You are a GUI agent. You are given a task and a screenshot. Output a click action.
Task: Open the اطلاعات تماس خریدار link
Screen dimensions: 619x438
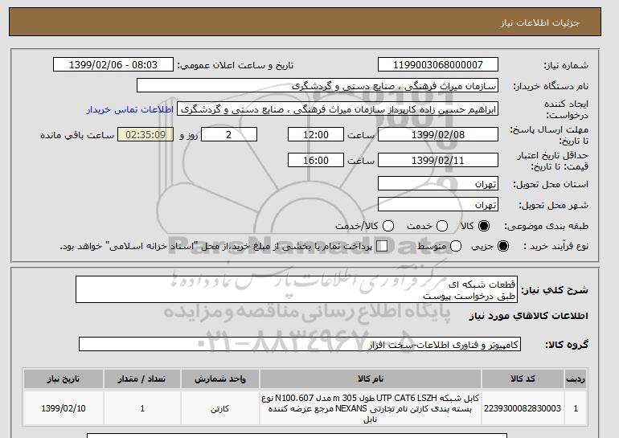click(130, 109)
